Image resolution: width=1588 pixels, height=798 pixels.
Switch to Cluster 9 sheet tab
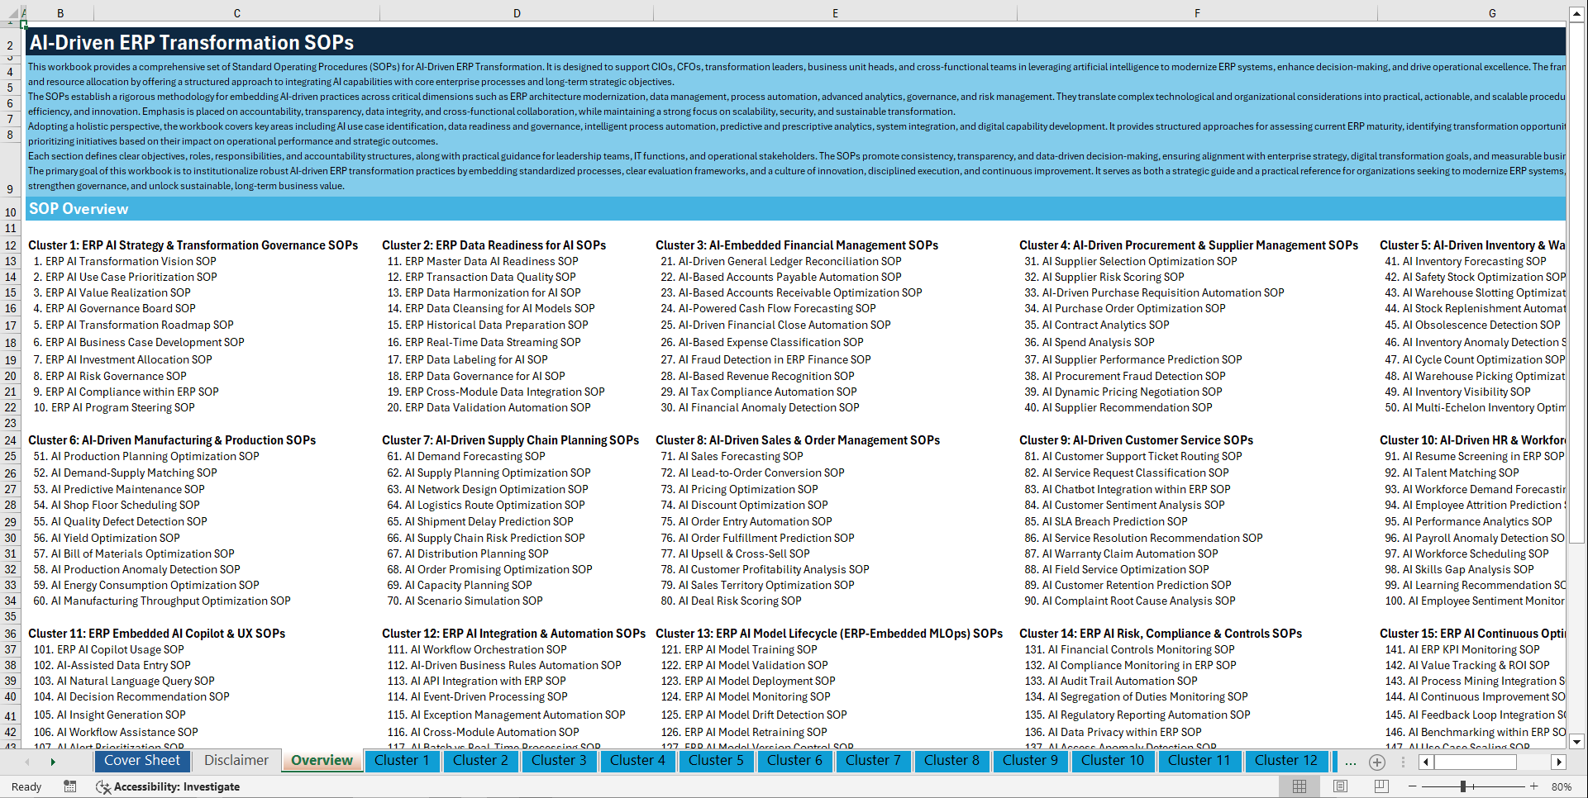(x=1030, y=761)
